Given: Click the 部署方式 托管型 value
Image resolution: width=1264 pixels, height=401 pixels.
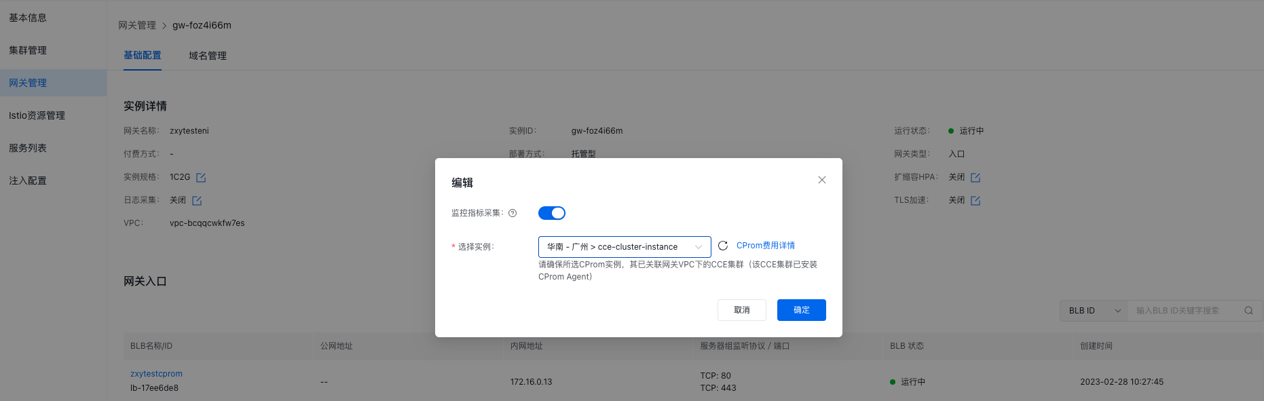Looking at the screenshot, I should point(584,154).
